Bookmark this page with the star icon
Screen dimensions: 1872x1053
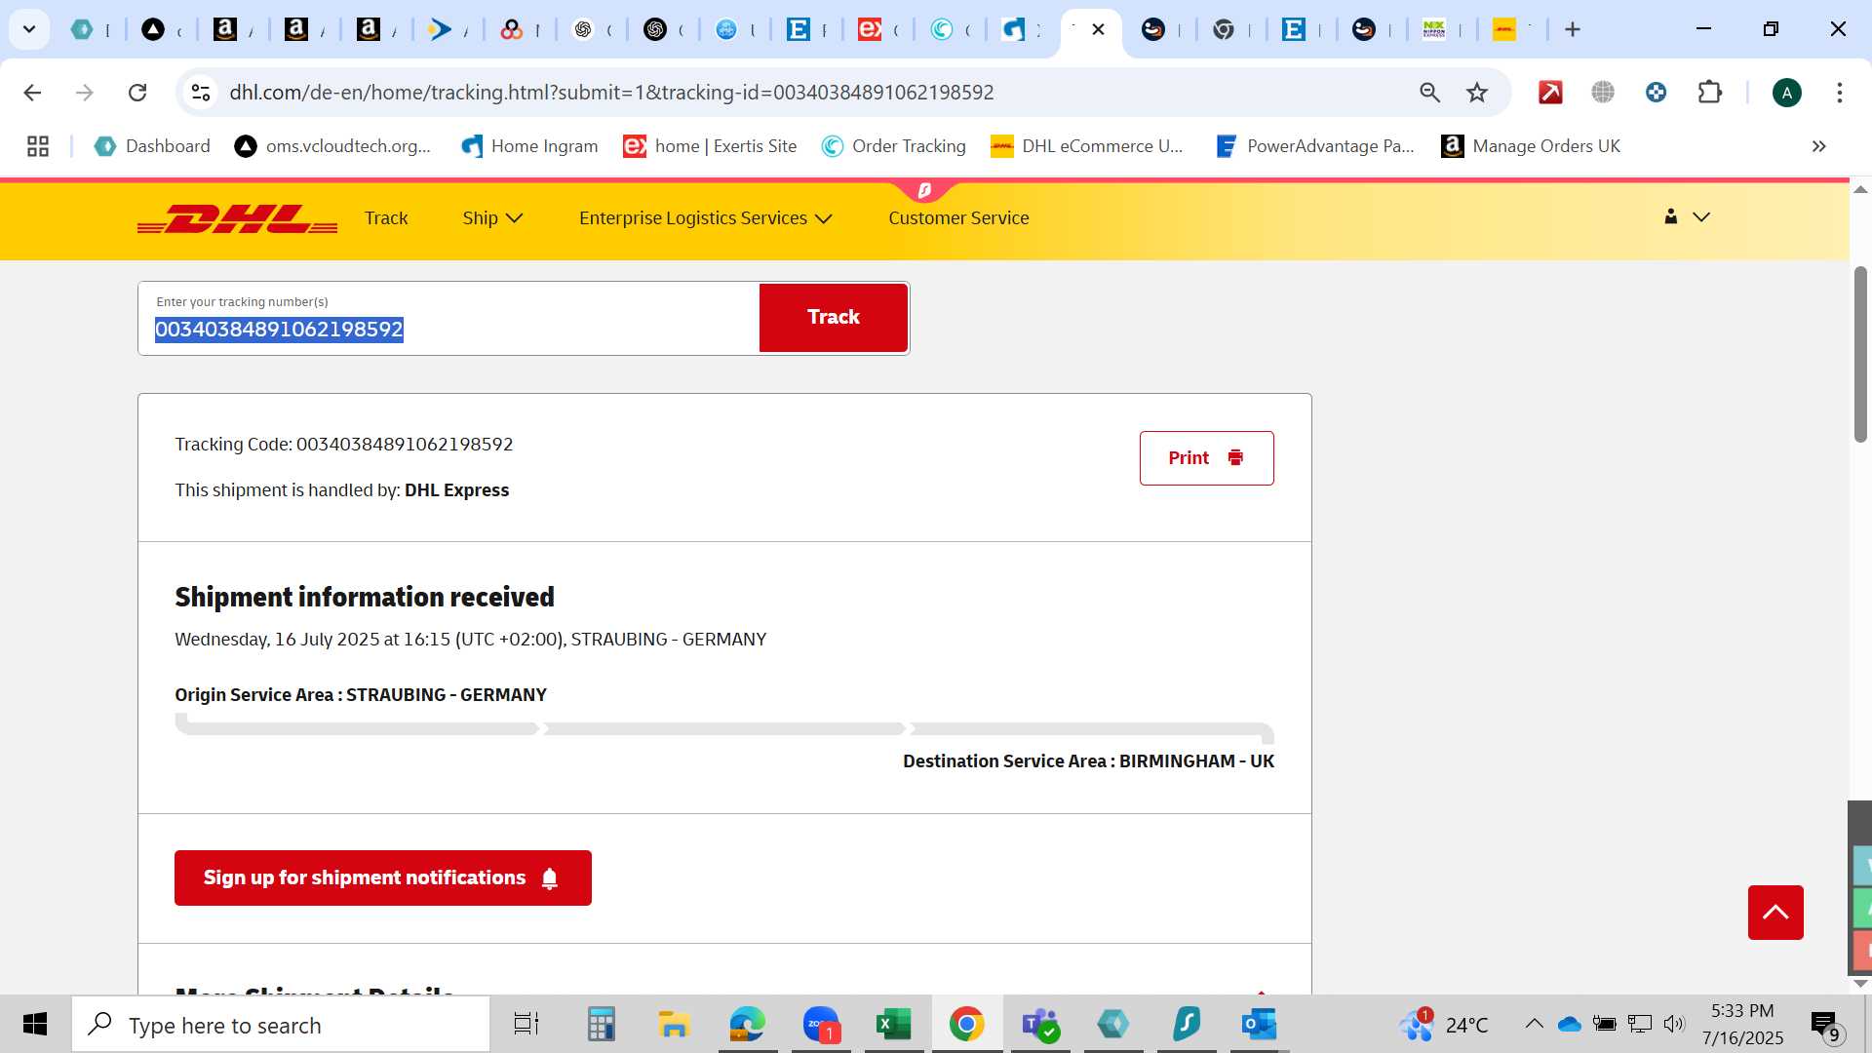pos(1477,93)
